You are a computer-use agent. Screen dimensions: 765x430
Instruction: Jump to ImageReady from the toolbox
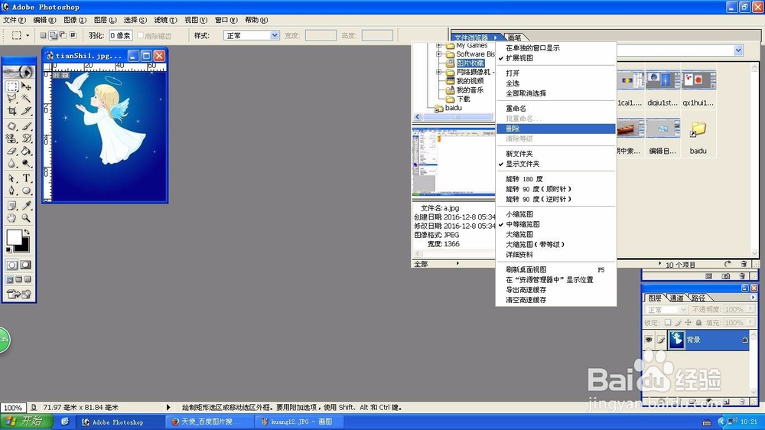click(x=19, y=294)
